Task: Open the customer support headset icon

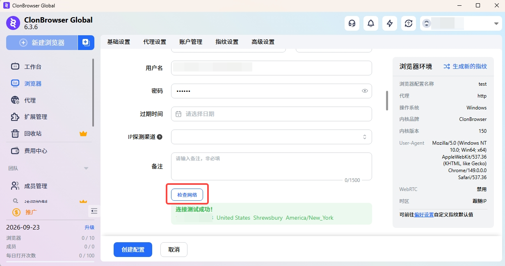Action: pos(352,23)
